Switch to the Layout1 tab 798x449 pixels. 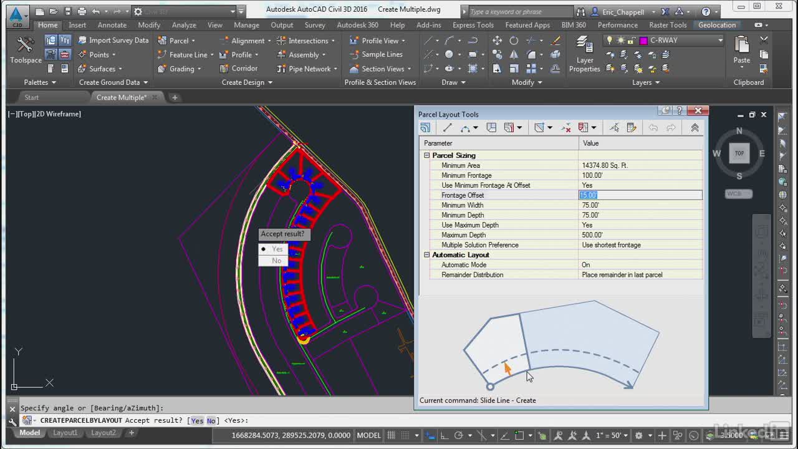[x=65, y=433]
